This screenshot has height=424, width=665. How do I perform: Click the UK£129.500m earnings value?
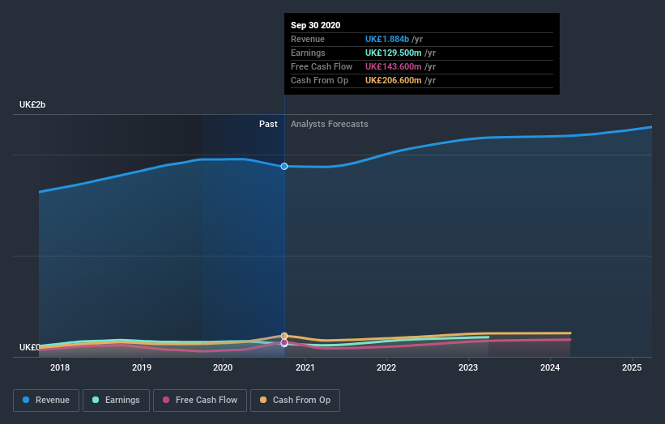(394, 53)
